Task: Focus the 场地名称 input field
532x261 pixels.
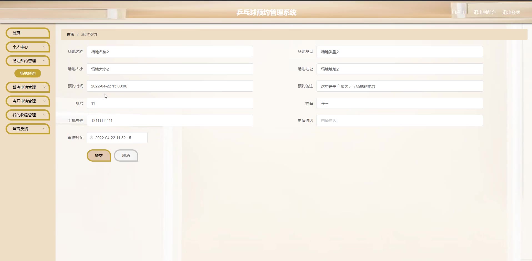Action: 170,52
